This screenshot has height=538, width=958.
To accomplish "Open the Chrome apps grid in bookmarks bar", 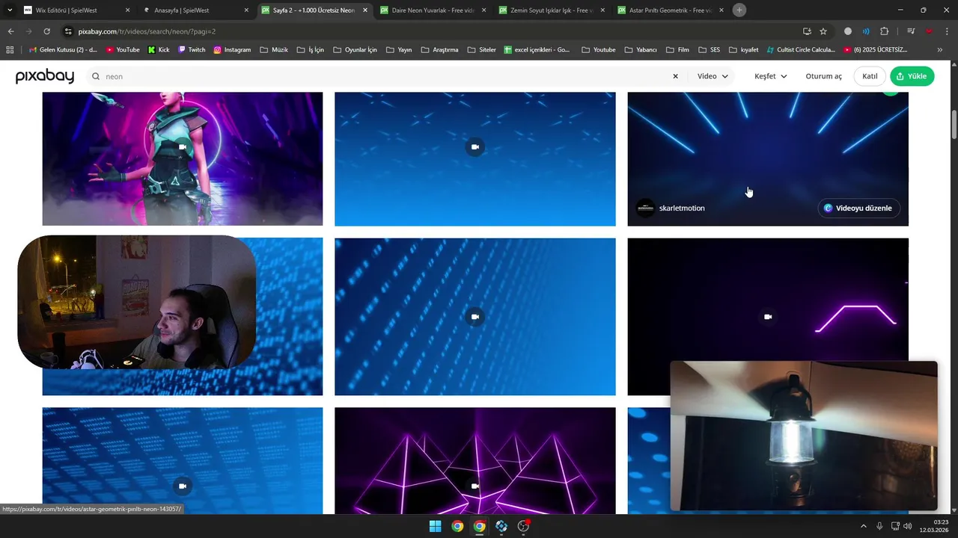I will (10, 49).
